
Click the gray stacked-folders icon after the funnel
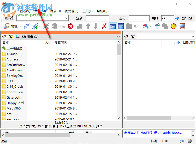click(x=165, y=26)
